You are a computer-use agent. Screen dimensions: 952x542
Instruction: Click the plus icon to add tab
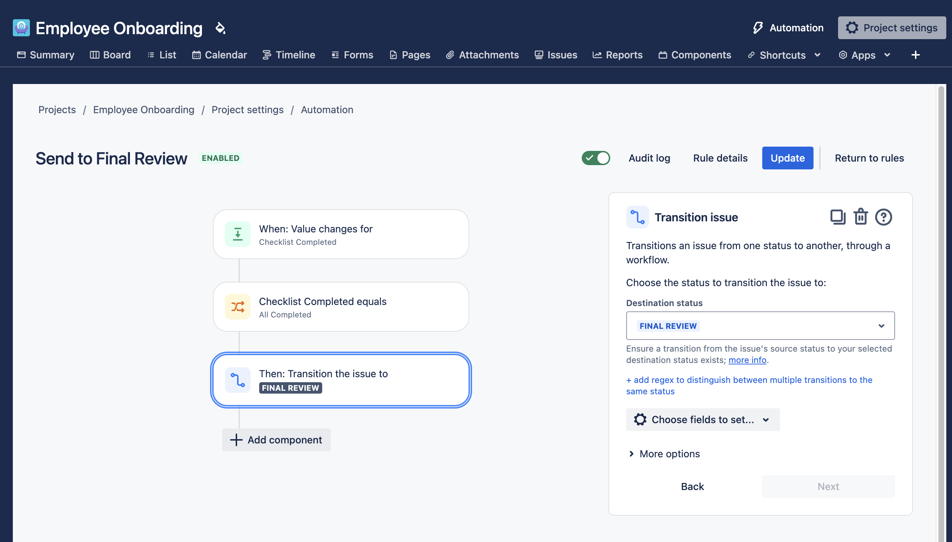(916, 55)
